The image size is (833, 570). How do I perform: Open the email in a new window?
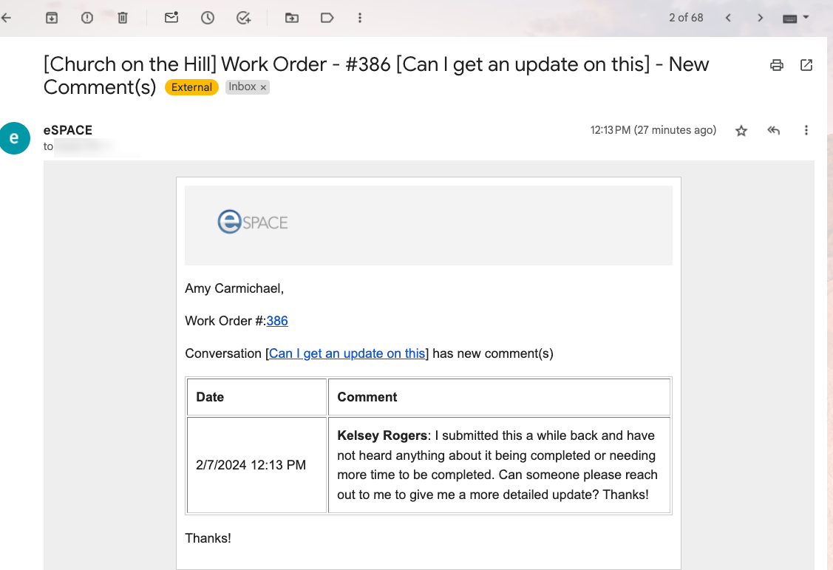806,65
